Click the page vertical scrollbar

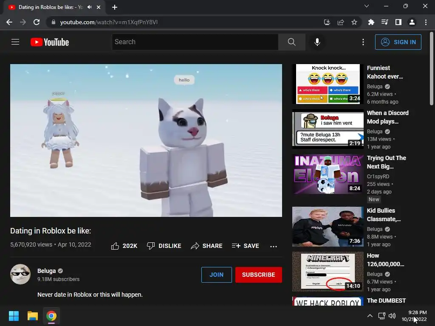432,69
